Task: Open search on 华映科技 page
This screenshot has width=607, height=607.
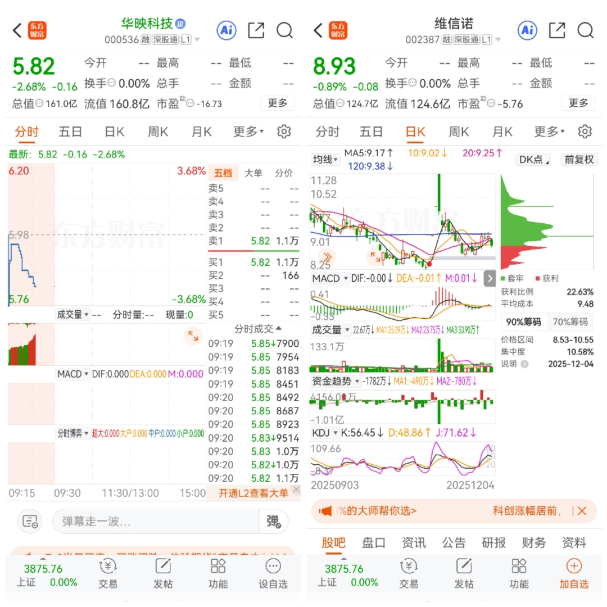Action: tap(284, 30)
